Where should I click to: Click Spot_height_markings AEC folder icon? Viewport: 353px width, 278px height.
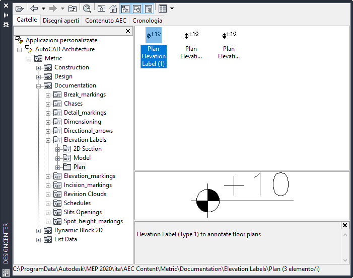click(57, 221)
